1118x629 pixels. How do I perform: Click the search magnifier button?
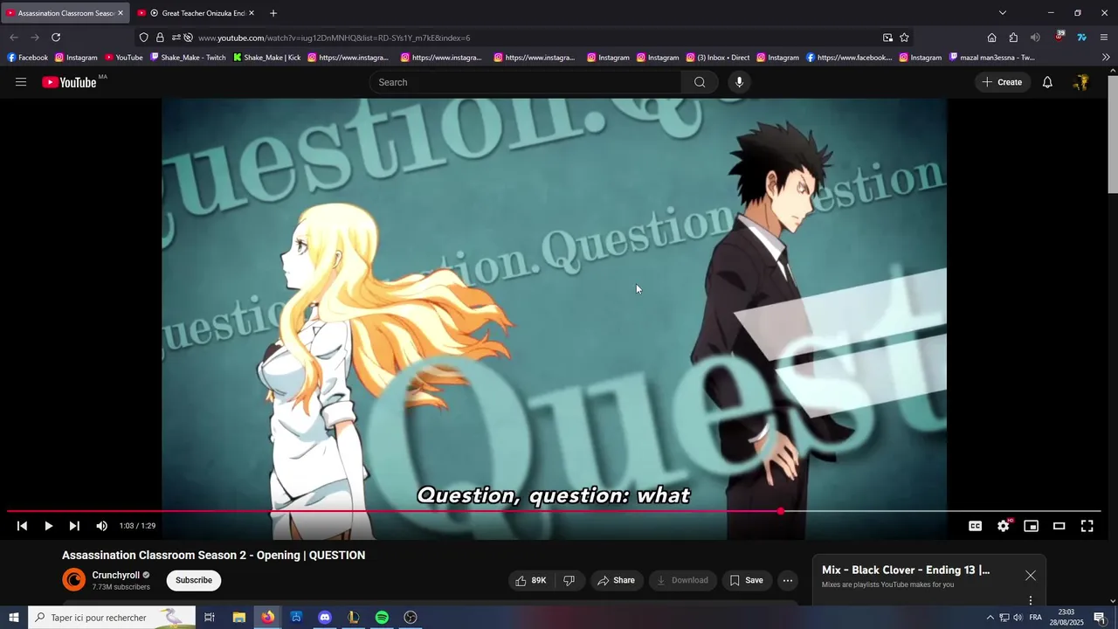pyautogui.click(x=700, y=82)
